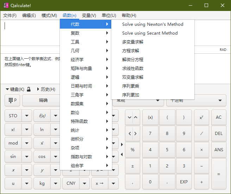The image size is (231, 194).
Task: Click the (x) smart parentheses key
Action: [x=150, y=117]
